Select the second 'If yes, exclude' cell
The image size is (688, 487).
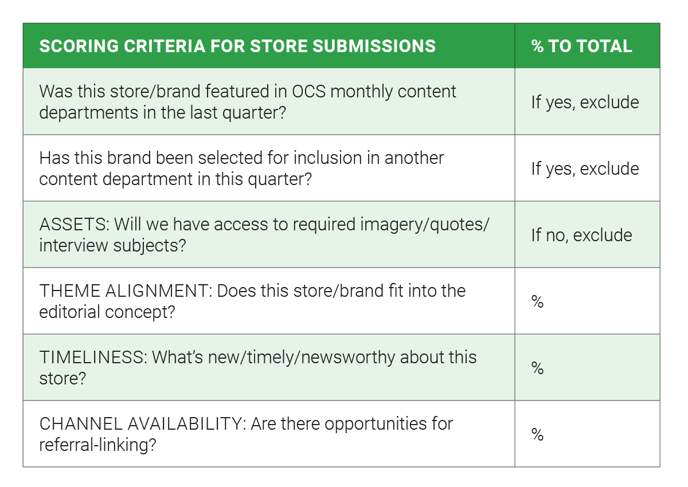point(585,168)
